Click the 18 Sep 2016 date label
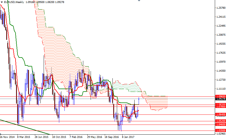 [112, 137]
